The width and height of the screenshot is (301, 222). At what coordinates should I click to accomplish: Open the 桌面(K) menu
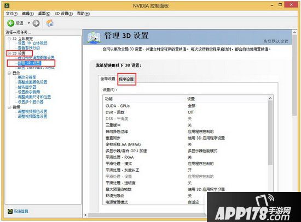point(44,14)
